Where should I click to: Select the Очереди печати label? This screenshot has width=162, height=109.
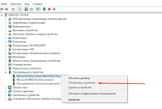[22, 65]
